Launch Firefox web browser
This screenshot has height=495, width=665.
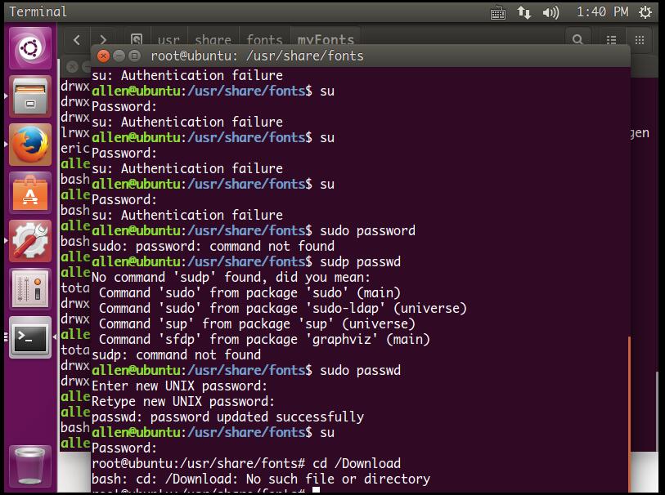point(30,147)
